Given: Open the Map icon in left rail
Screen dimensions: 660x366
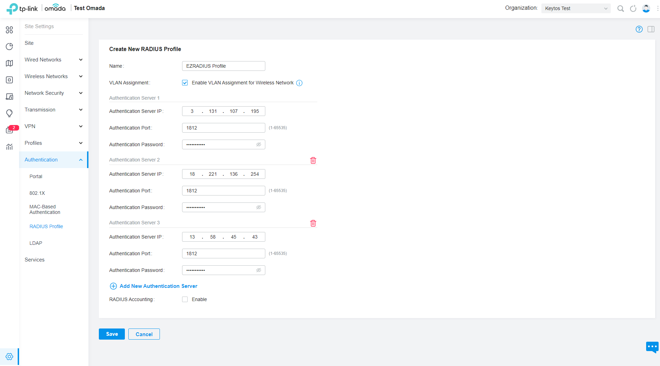Looking at the screenshot, I should (x=9, y=63).
